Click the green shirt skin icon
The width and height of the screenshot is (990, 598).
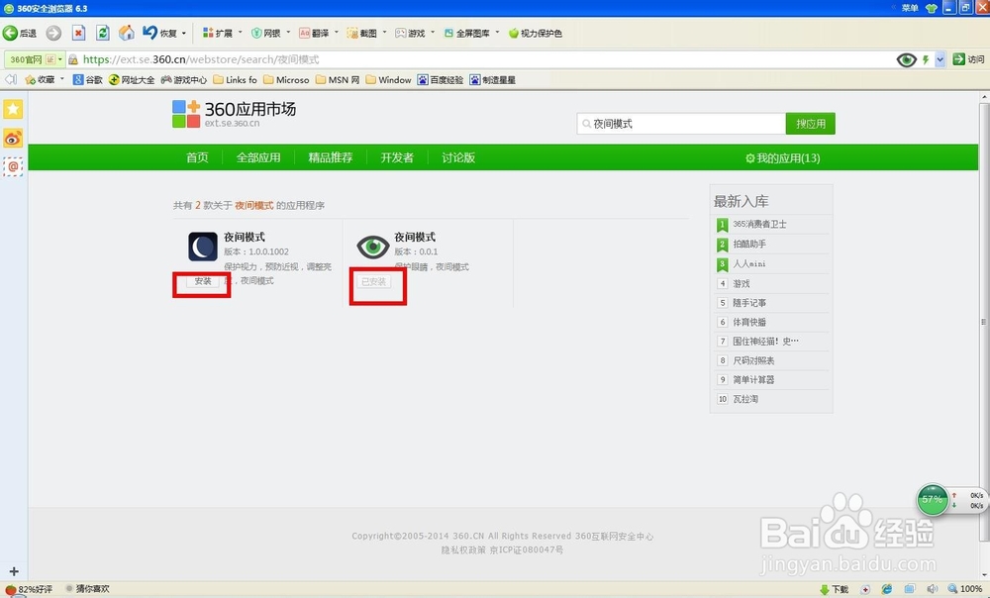coord(932,8)
